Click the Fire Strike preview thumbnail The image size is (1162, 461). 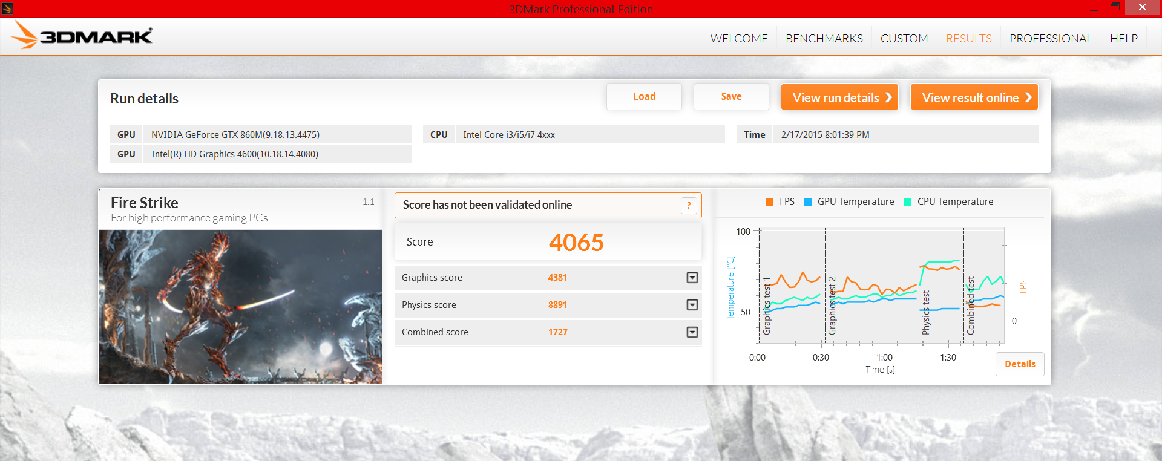pos(240,307)
